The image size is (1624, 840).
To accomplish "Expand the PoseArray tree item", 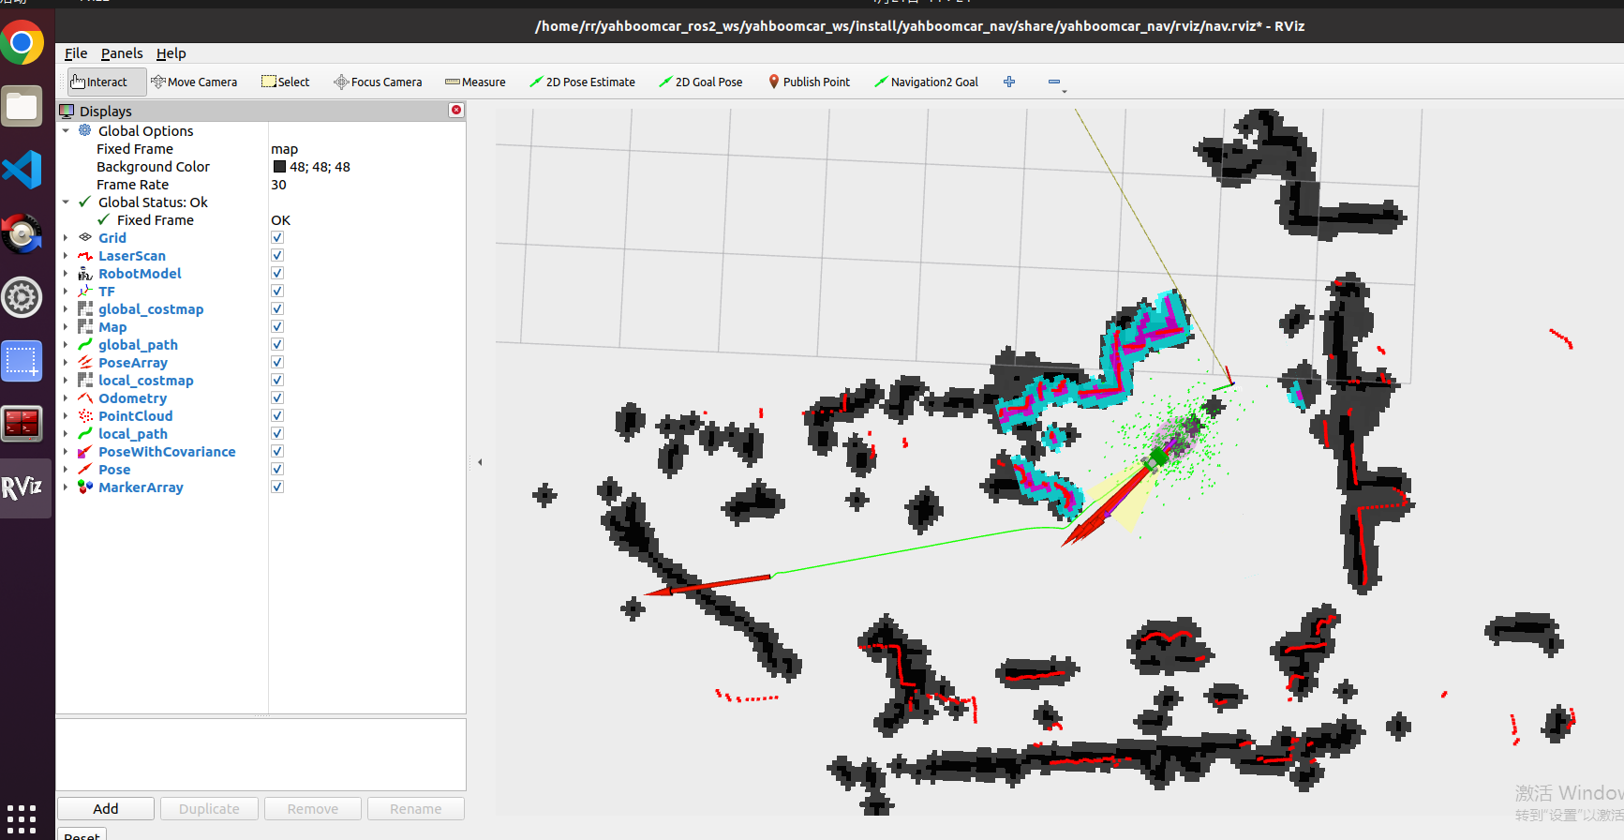I will tap(66, 363).
